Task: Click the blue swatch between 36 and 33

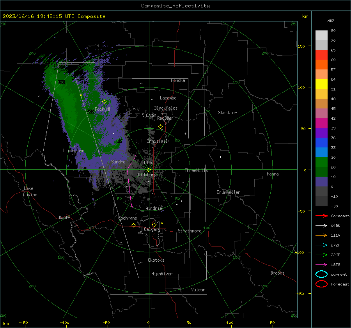Action: click(x=321, y=143)
